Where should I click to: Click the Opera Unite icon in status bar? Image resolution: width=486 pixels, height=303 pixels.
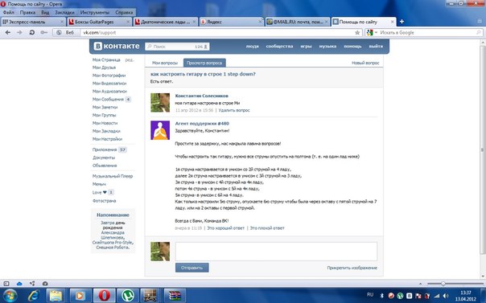pos(32,284)
